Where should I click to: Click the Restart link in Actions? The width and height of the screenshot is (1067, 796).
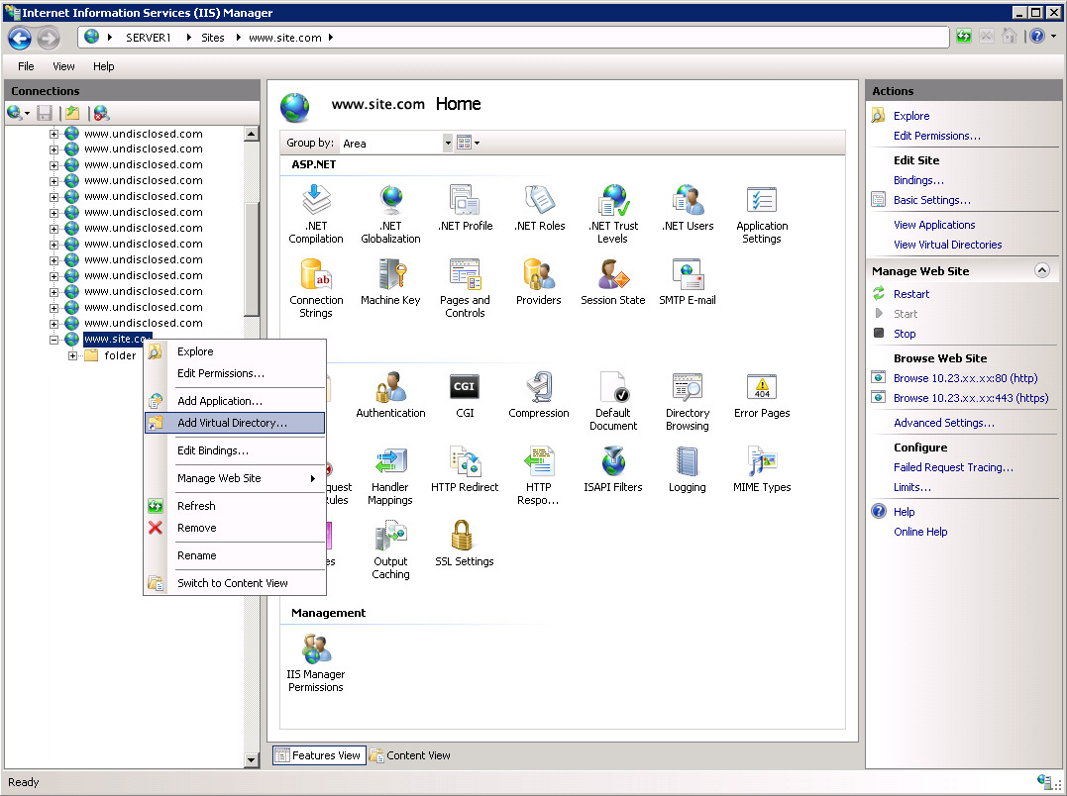pos(911,294)
